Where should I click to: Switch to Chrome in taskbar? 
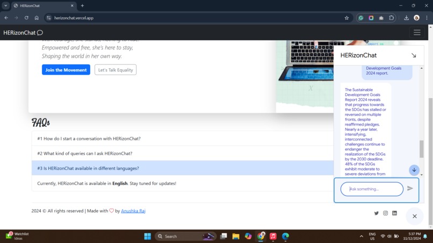click(261, 237)
